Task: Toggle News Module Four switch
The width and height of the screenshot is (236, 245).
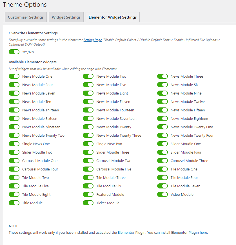Action: [14, 85]
